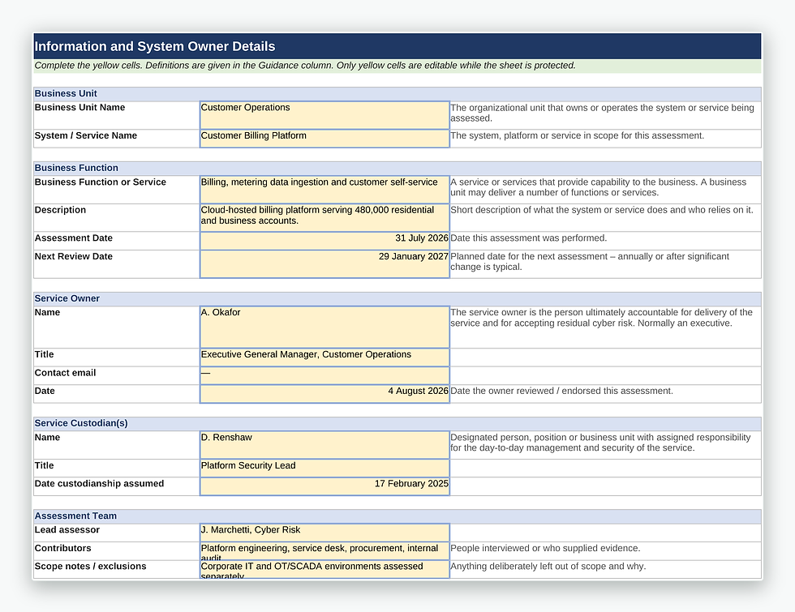Click the 'Complete the yellow cells' instruction line

(305, 66)
